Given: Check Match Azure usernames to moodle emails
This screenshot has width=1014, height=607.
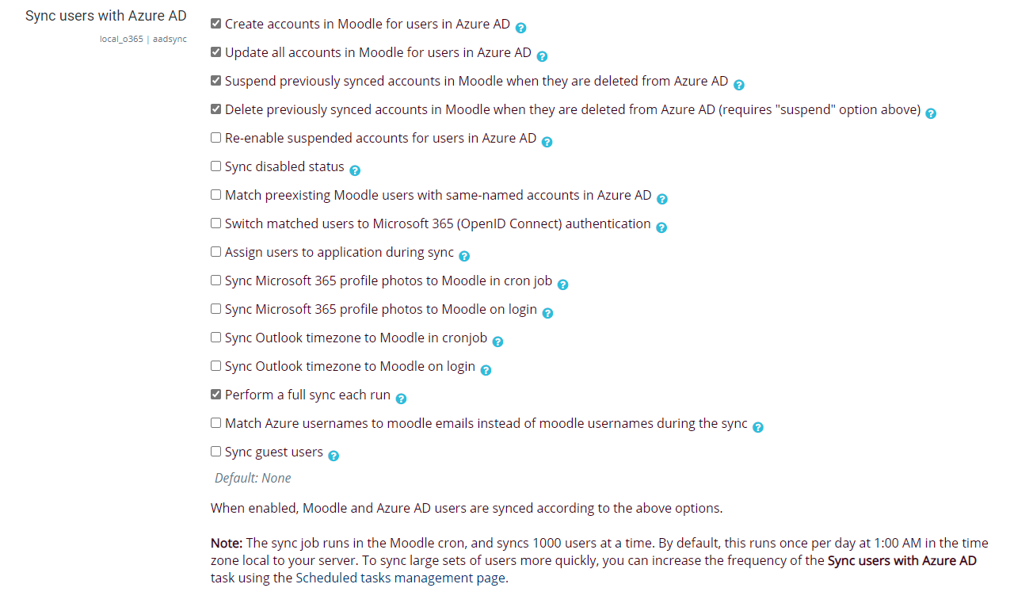Looking at the screenshot, I should [215, 422].
